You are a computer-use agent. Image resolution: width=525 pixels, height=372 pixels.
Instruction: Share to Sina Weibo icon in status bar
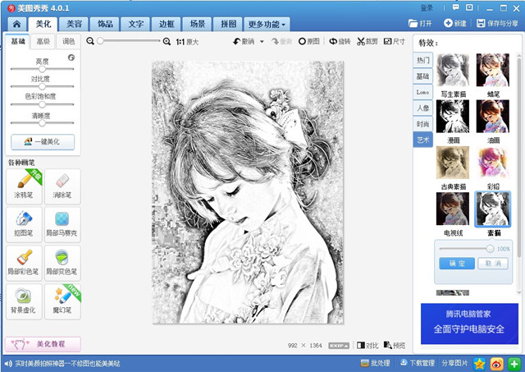[496, 363]
